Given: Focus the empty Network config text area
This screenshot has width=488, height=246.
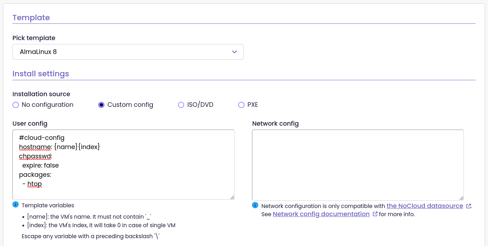Looking at the screenshot, I should [358, 165].
